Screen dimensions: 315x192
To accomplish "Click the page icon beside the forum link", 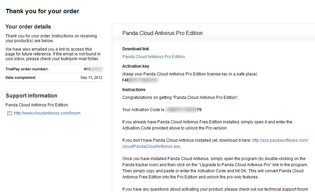I will pyautogui.click(x=10, y=113).
